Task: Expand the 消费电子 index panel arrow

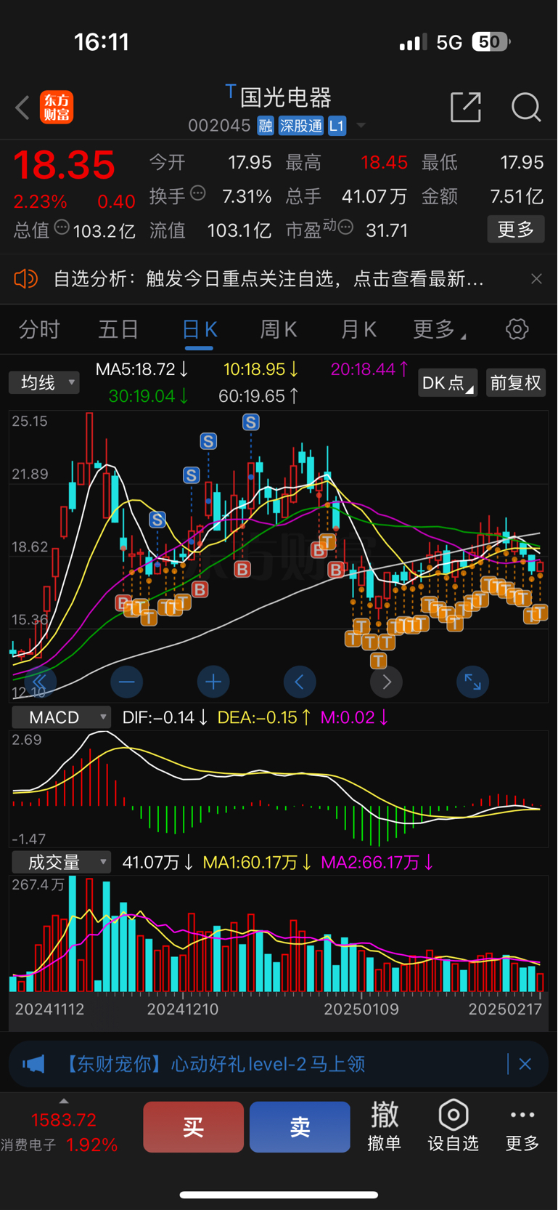Action: 64,1101
